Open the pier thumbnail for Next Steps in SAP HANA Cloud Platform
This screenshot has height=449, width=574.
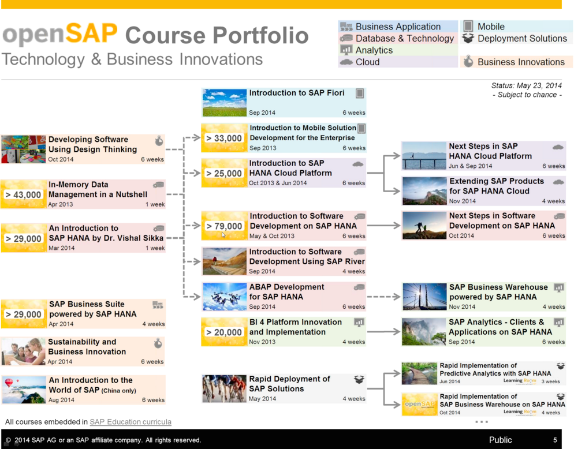(x=424, y=156)
